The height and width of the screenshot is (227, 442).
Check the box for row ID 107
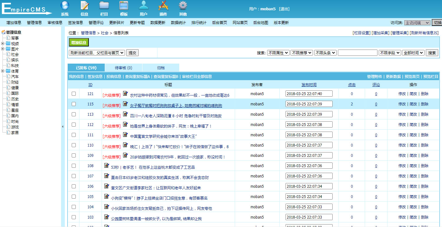[74, 176]
